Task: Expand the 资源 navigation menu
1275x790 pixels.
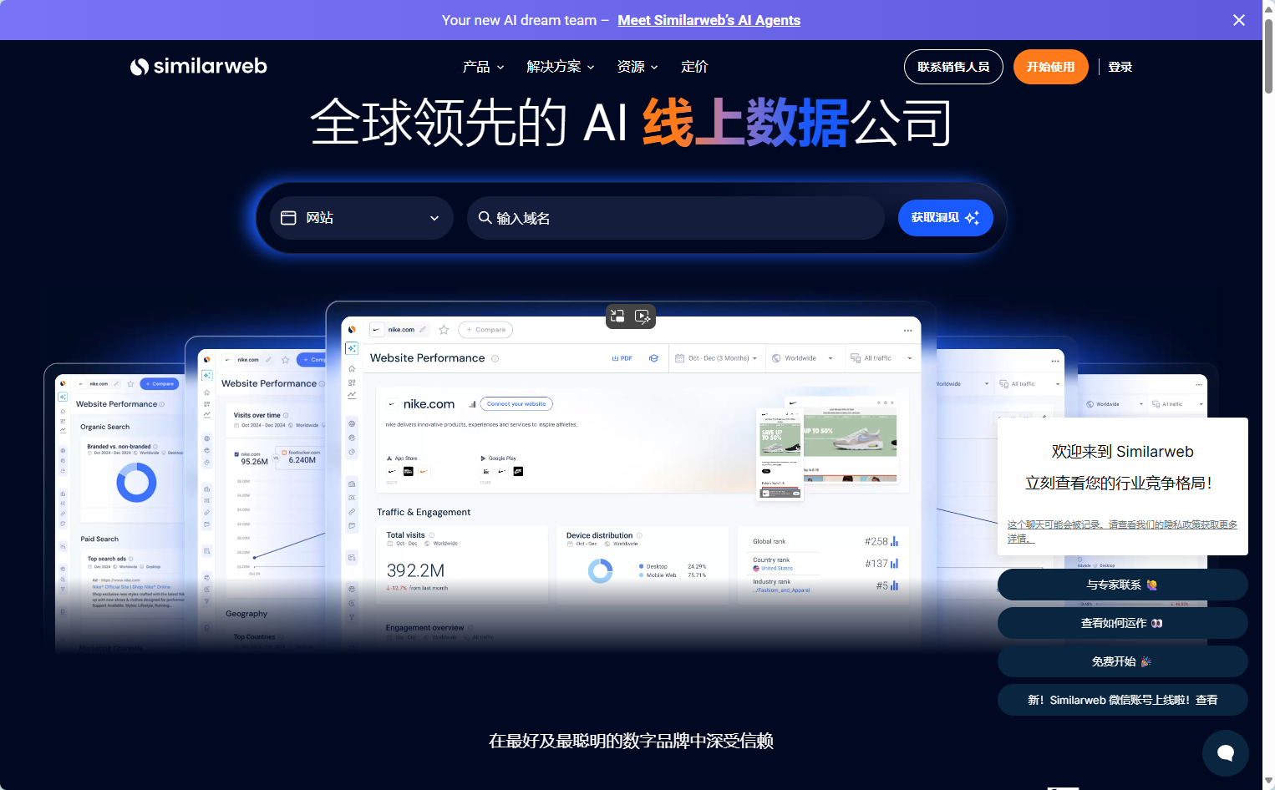Action: [637, 67]
